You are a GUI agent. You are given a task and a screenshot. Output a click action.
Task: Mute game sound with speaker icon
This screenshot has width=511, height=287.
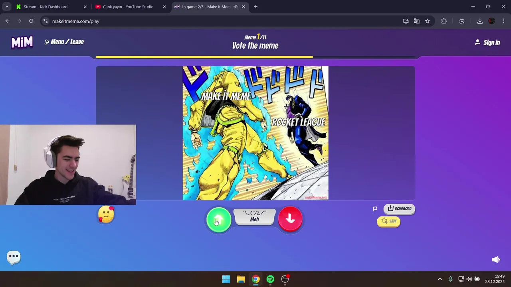pos(496,259)
